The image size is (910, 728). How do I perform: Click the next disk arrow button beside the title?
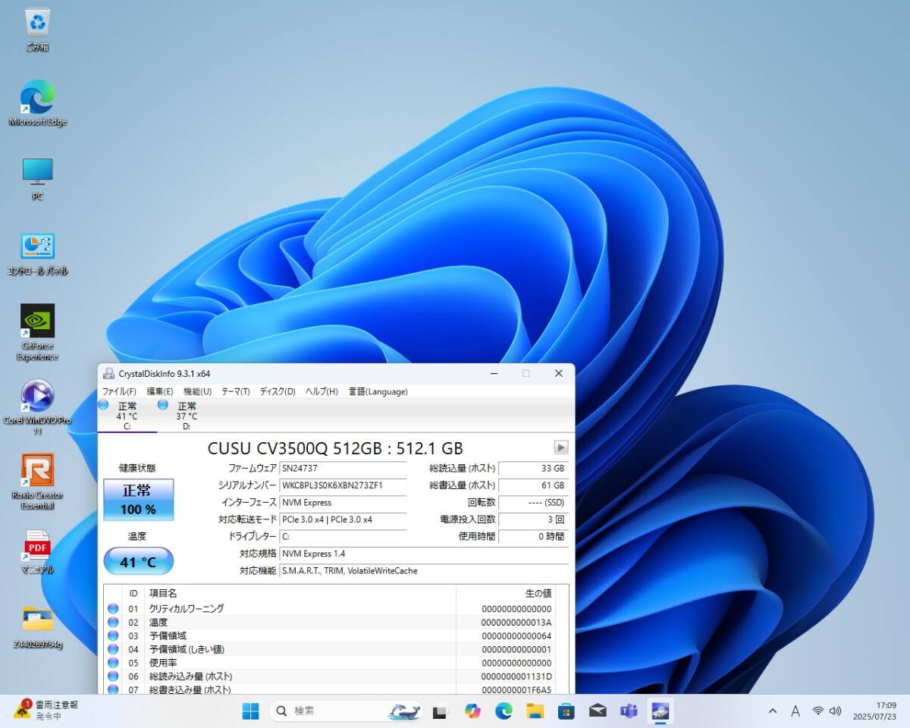[561, 447]
